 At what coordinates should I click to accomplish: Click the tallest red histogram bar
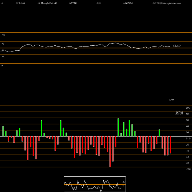(x=110, y=152)
